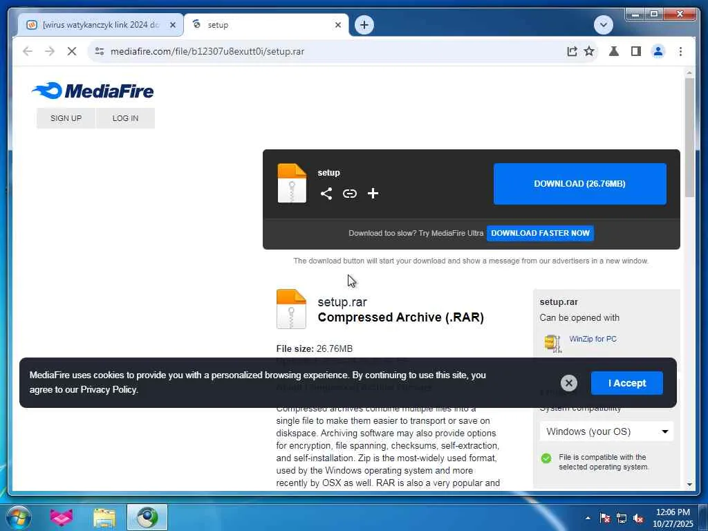Open tab search dropdown chevron

(603, 25)
